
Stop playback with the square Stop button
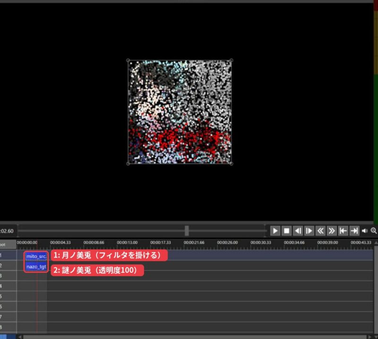[x=287, y=231]
